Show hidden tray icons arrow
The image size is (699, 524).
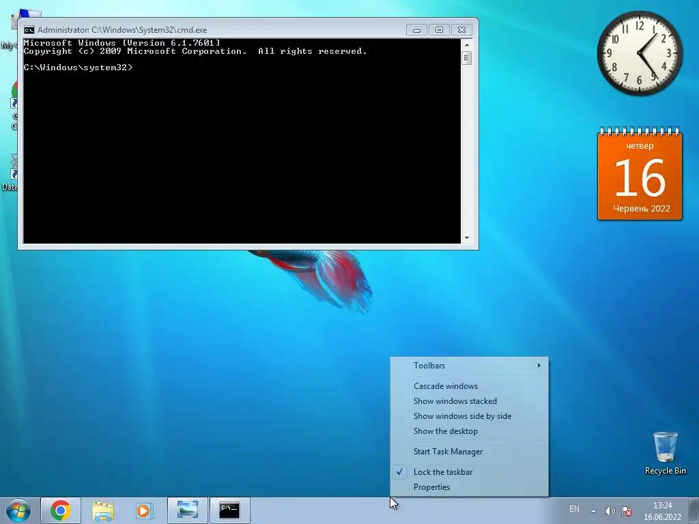pos(593,511)
